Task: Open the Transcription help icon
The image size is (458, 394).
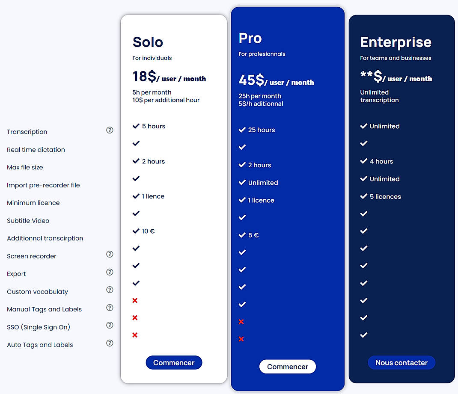Action: 110,130
